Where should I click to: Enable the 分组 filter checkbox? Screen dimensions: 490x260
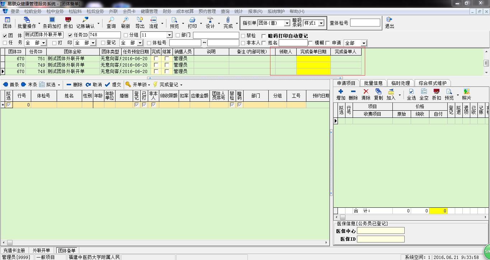[x=126, y=35]
